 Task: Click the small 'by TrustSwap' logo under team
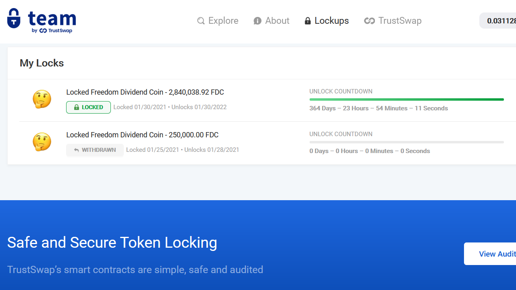point(52,31)
